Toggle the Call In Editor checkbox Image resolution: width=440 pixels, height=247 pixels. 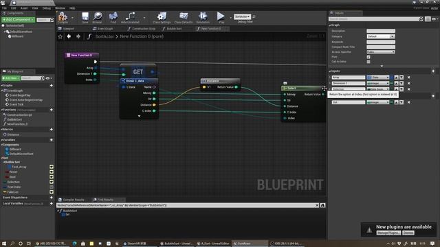click(368, 62)
